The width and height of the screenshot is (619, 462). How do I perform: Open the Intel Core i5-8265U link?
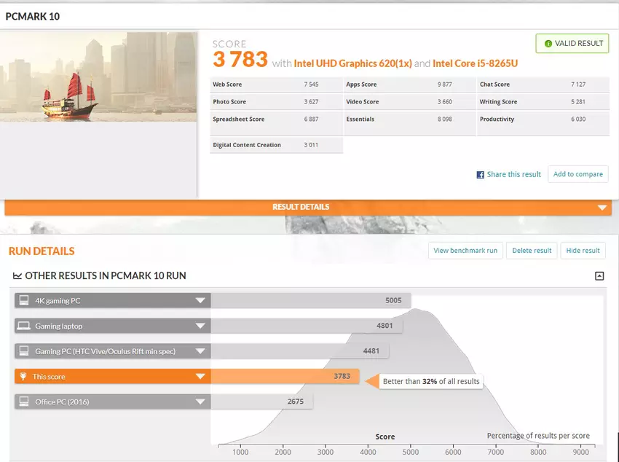click(x=475, y=63)
